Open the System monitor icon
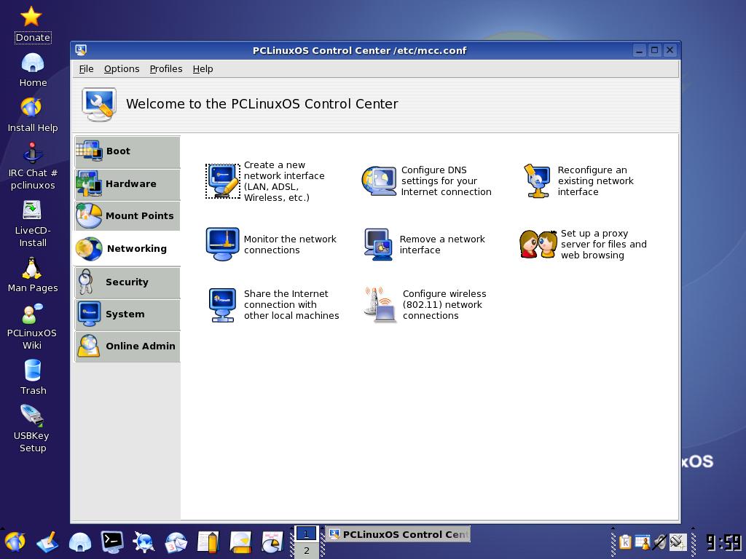This screenshot has height=559, width=746. [89, 314]
